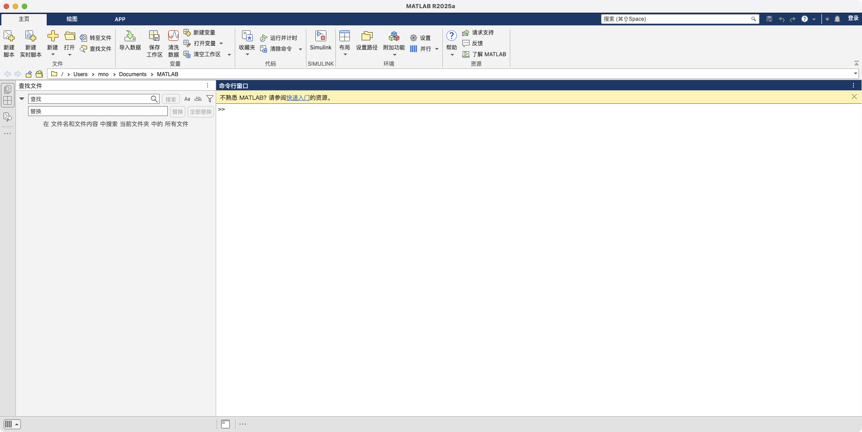
Task: Toggle the whole word match option
Action: click(x=198, y=99)
